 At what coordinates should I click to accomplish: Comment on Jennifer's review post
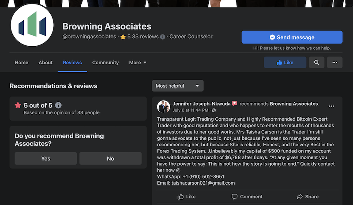[x=247, y=197]
